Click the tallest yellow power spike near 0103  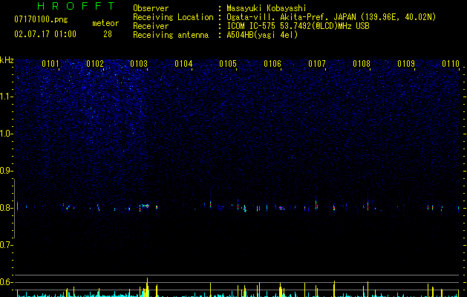click(x=147, y=287)
